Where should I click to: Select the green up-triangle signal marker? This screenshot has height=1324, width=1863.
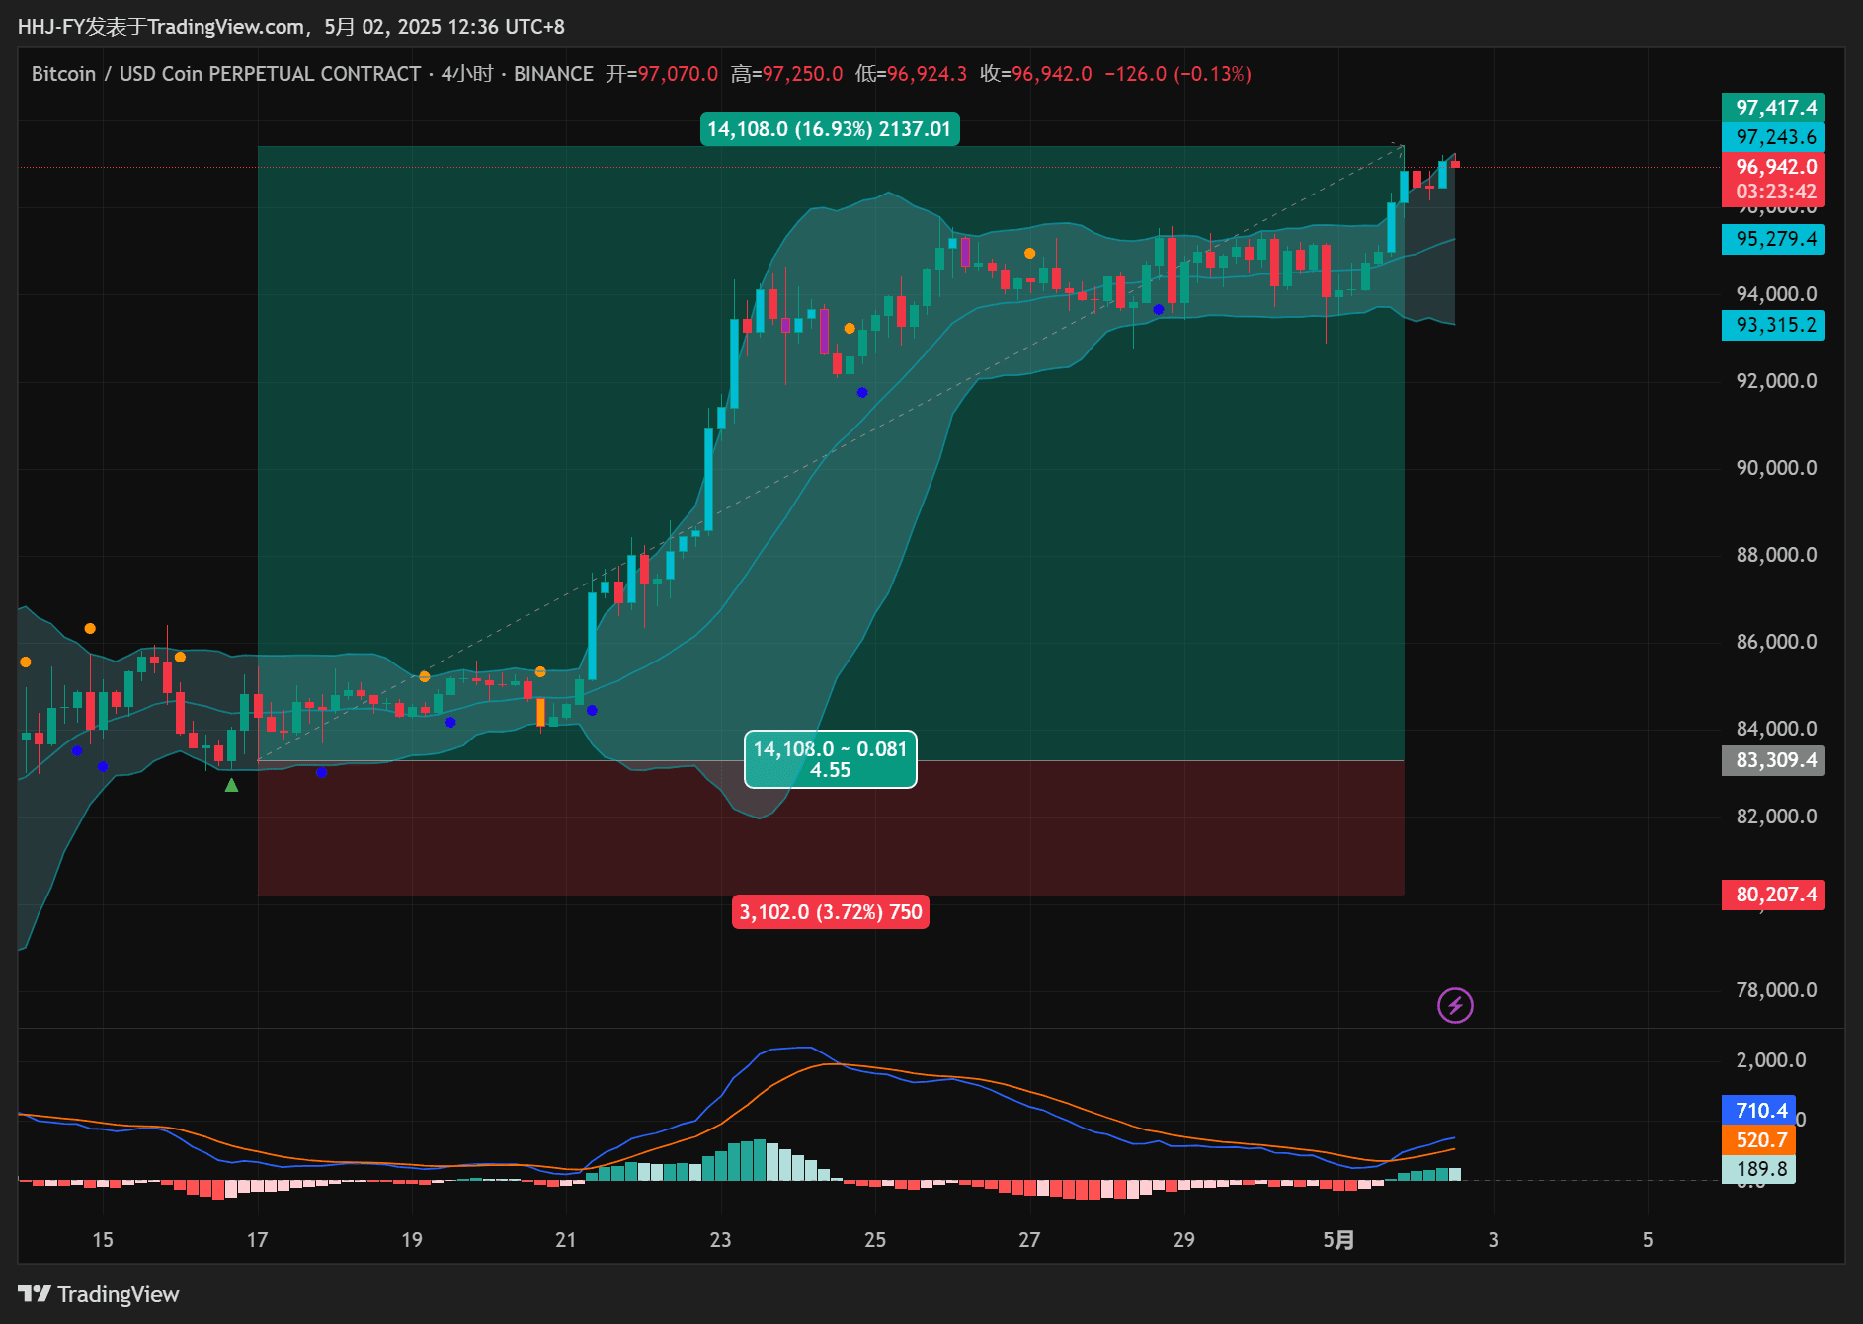(231, 785)
